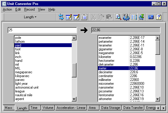Open the edit categories pencil icon
Viewport: 168px width, 113px height.
coord(76,17)
